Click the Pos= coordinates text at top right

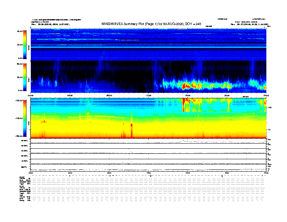[249, 24]
